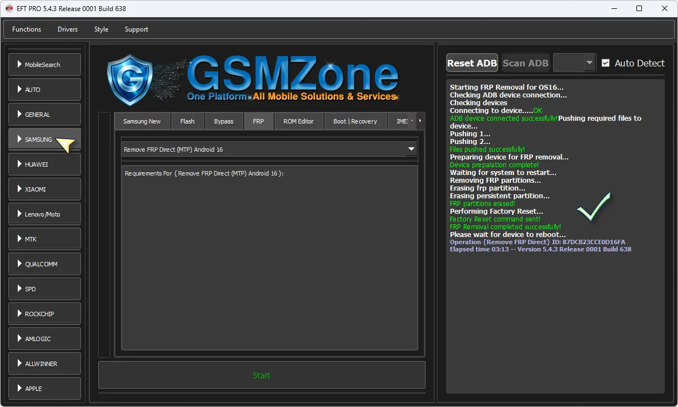Switch to the Bypass tab
The width and height of the screenshot is (678, 407).
pyautogui.click(x=224, y=121)
